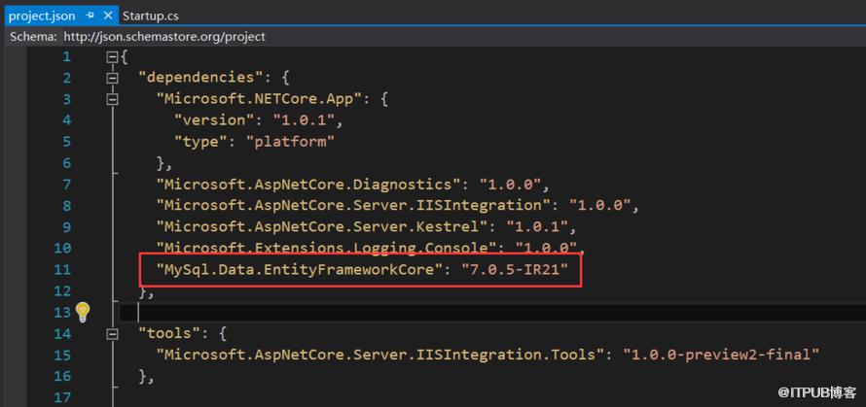
Task: Click the "1.0.0-preview2-final" value
Action: (721, 355)
